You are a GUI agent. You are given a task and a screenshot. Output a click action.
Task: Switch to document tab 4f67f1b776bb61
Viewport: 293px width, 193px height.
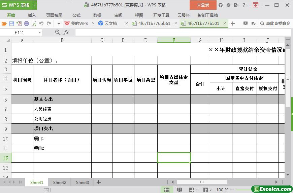click(151, 24)
